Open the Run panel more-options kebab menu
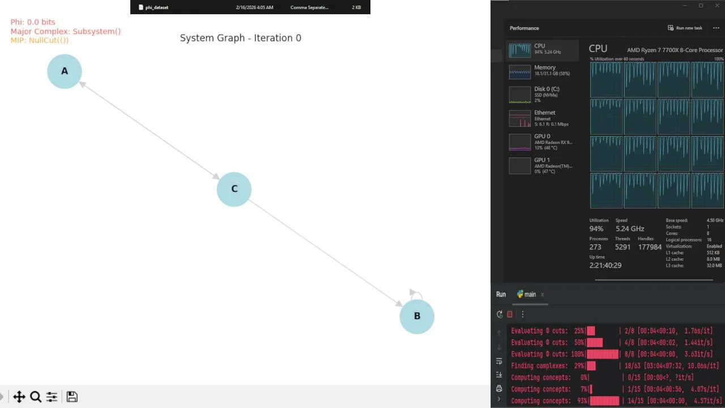This screenshot has width=725, height=408. (522, 314)
